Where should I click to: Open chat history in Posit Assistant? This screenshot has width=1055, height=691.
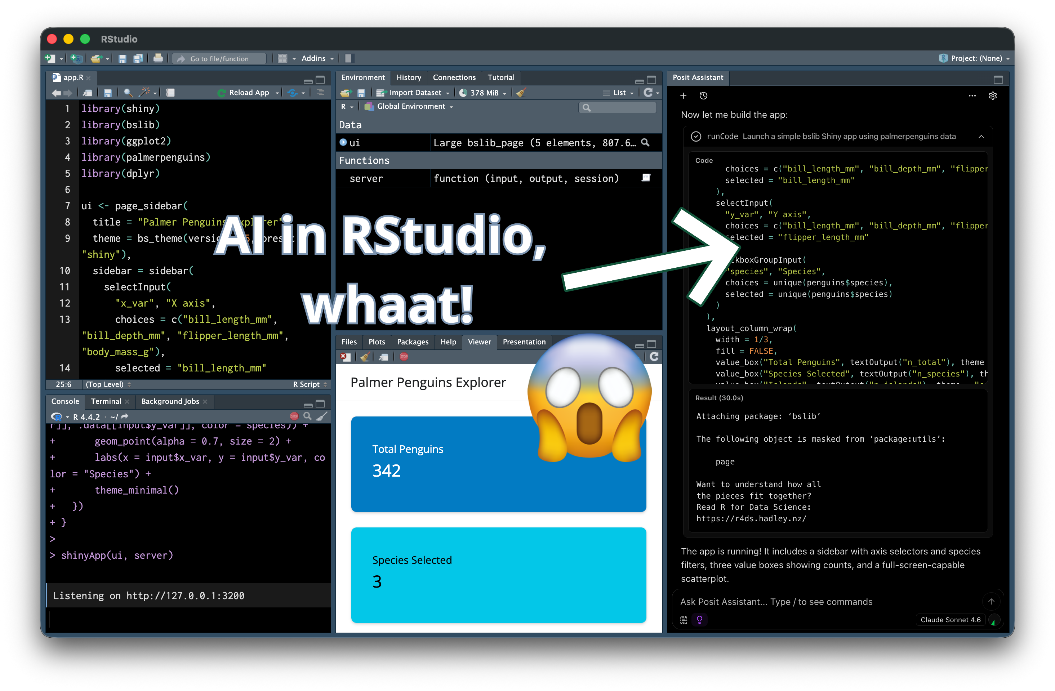pyautogui.click(x=703, y=96)
